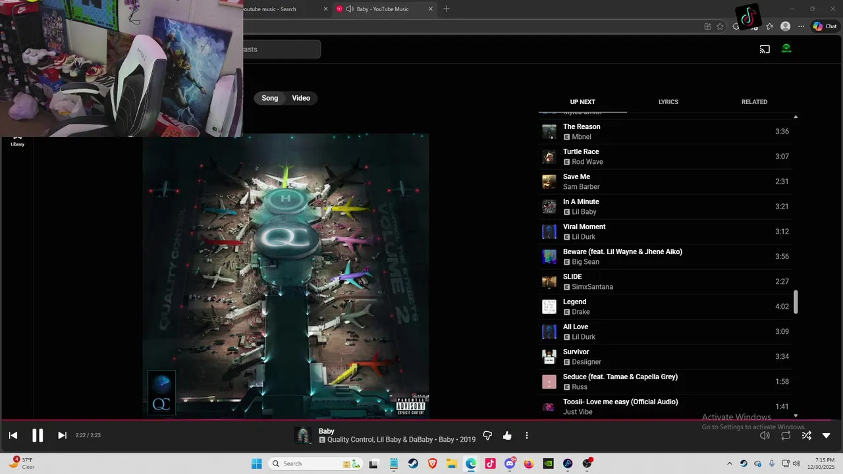
Task: Open Copilot Chat in Edge
Action: point(825,26)
